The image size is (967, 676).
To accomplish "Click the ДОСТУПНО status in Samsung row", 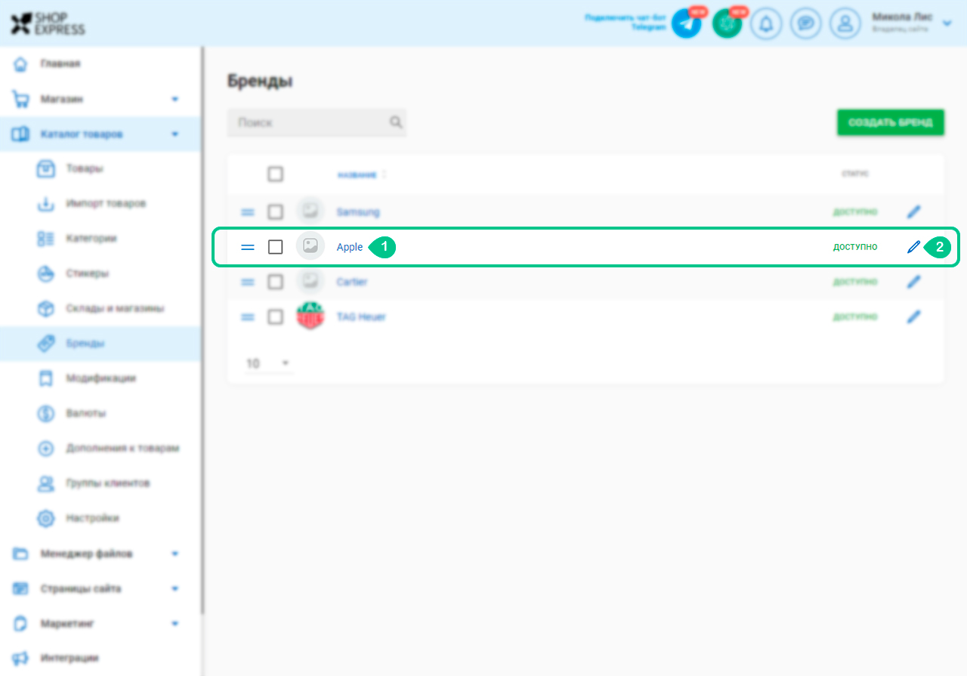I will coord(855,212).
